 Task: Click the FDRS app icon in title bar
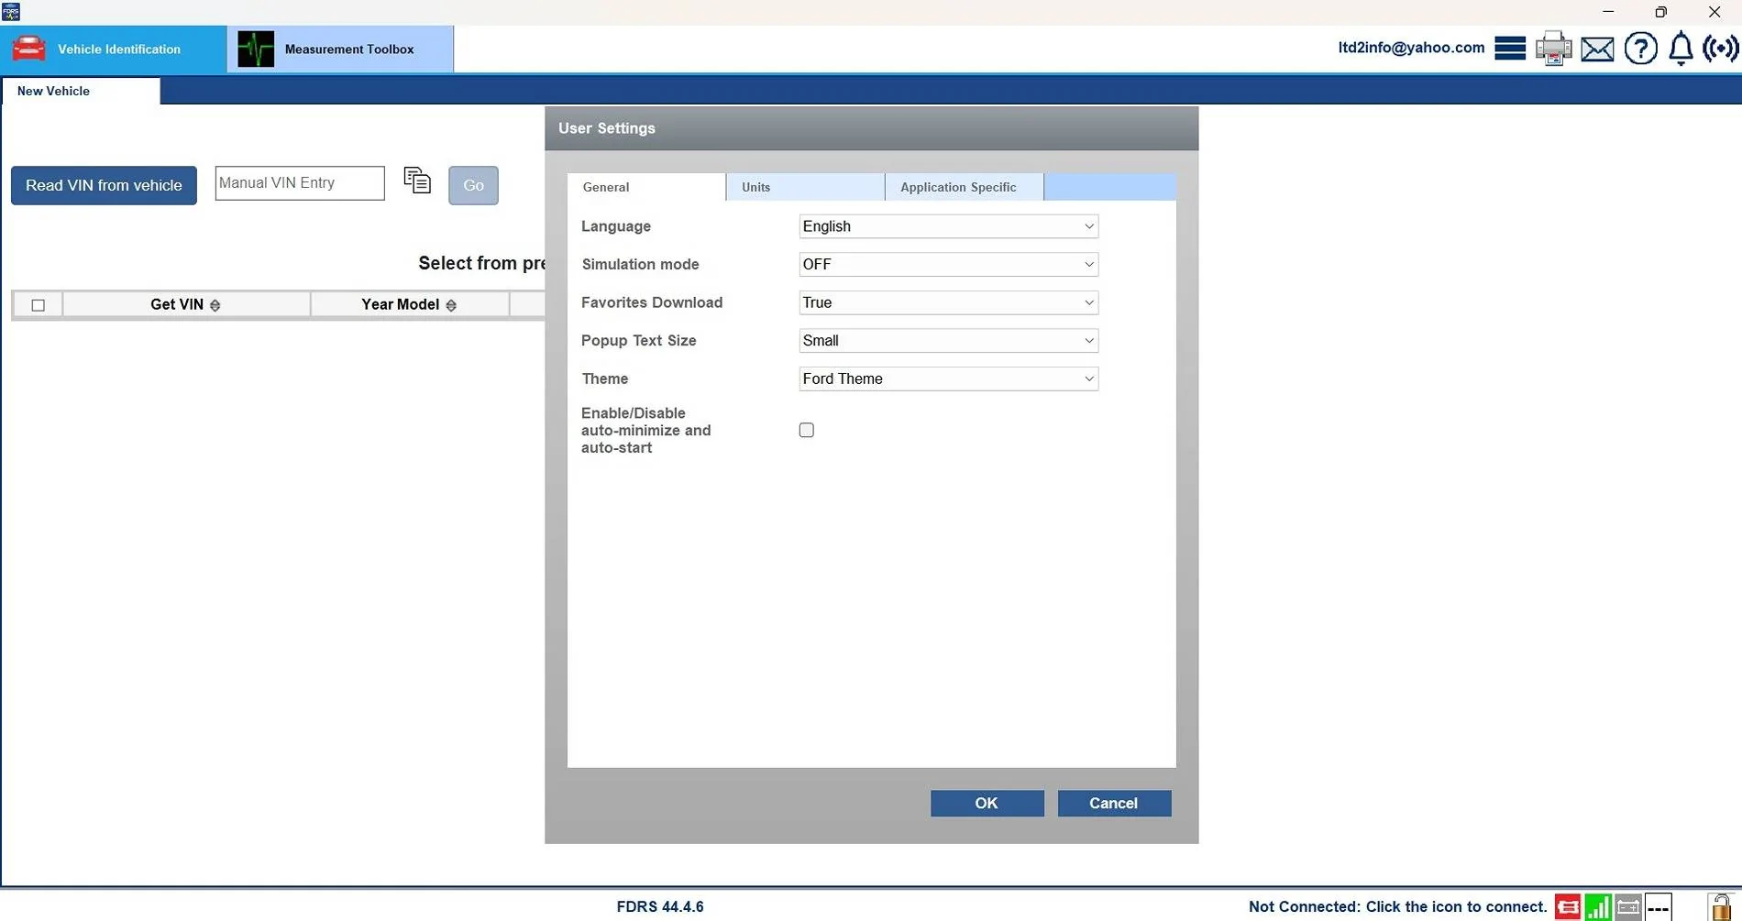click(11, 12)
